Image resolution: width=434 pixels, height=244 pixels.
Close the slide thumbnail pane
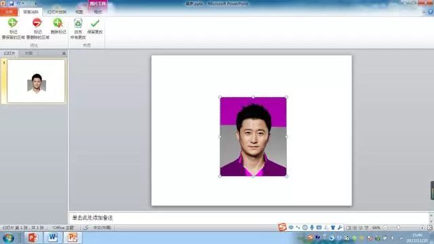click(x=64, y=54)
